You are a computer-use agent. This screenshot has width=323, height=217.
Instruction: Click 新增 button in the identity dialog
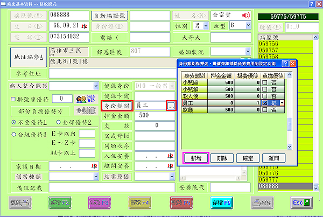[x=195, y=158]
